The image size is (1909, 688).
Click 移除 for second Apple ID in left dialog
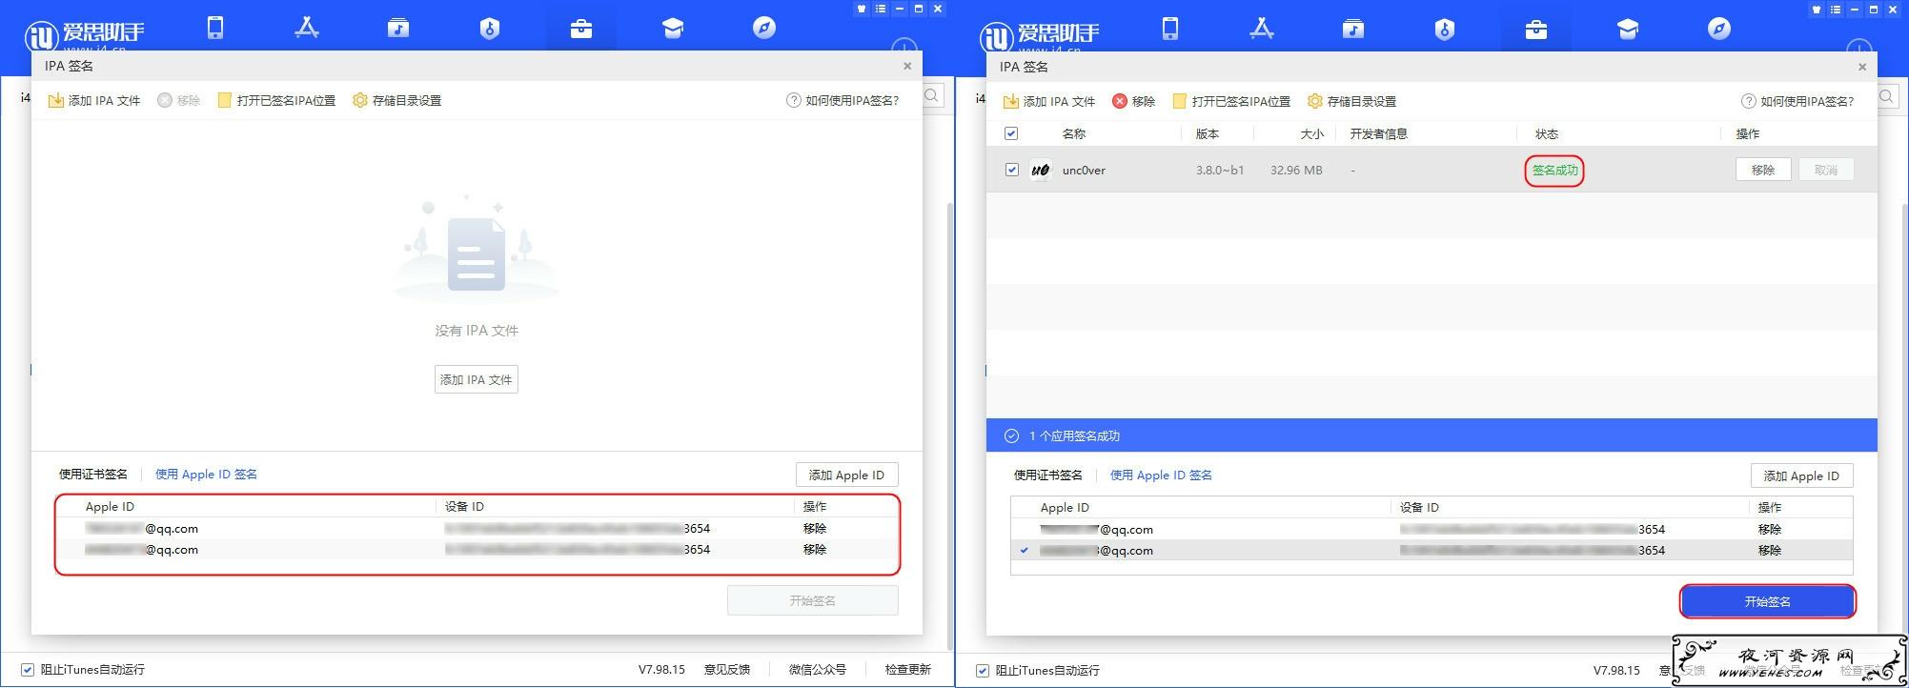(x=815, y=549)
